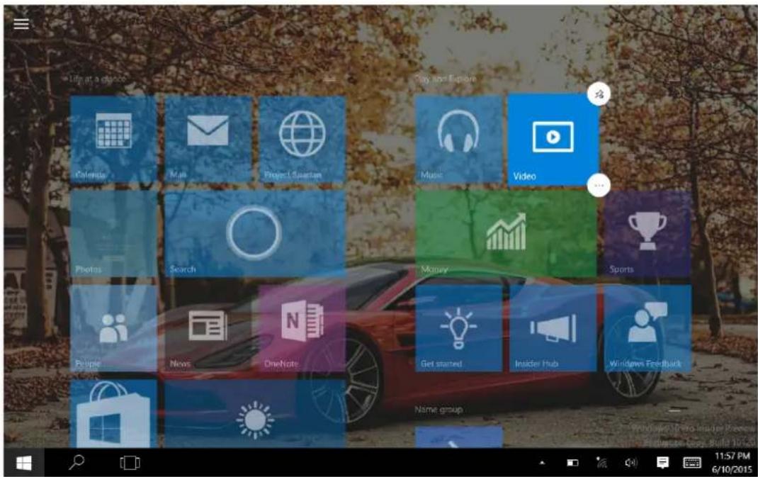This screenshot has width=758, height=477.
Task: Click the Windows Start button
Action: click(x=23, y=463)
